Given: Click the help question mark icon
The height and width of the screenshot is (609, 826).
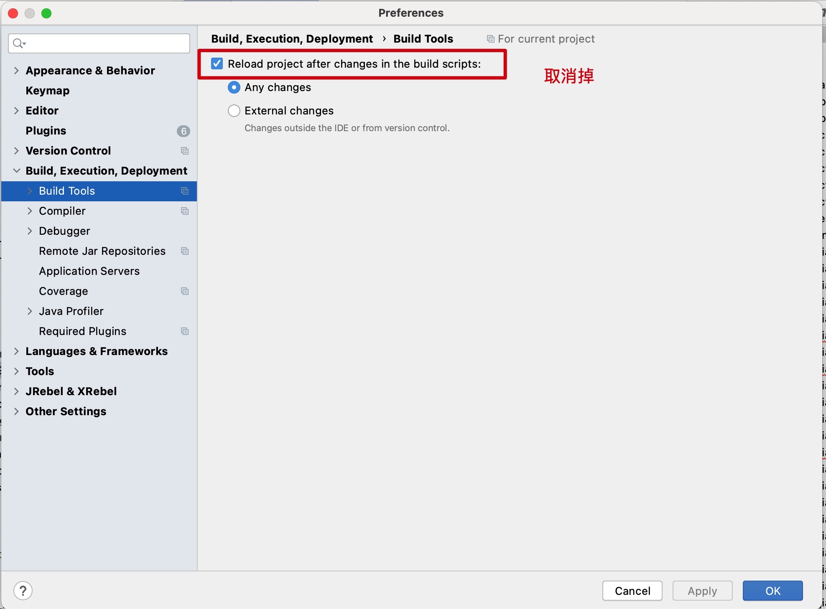Looking at the screenshot, I should (23, 591).
